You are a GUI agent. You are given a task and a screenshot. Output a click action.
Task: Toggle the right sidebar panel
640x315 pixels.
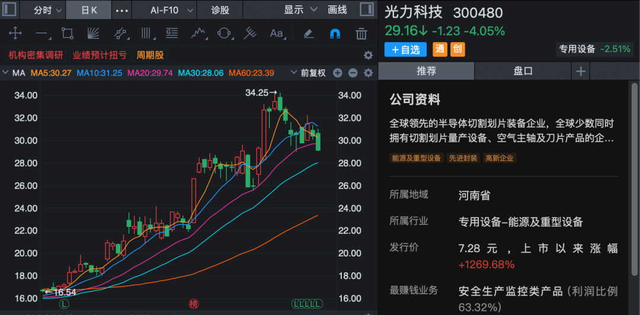coord(367,9)
